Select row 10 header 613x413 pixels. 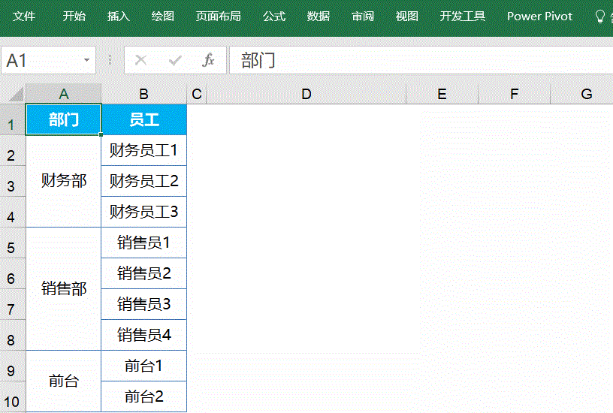(x=12, y=397)
